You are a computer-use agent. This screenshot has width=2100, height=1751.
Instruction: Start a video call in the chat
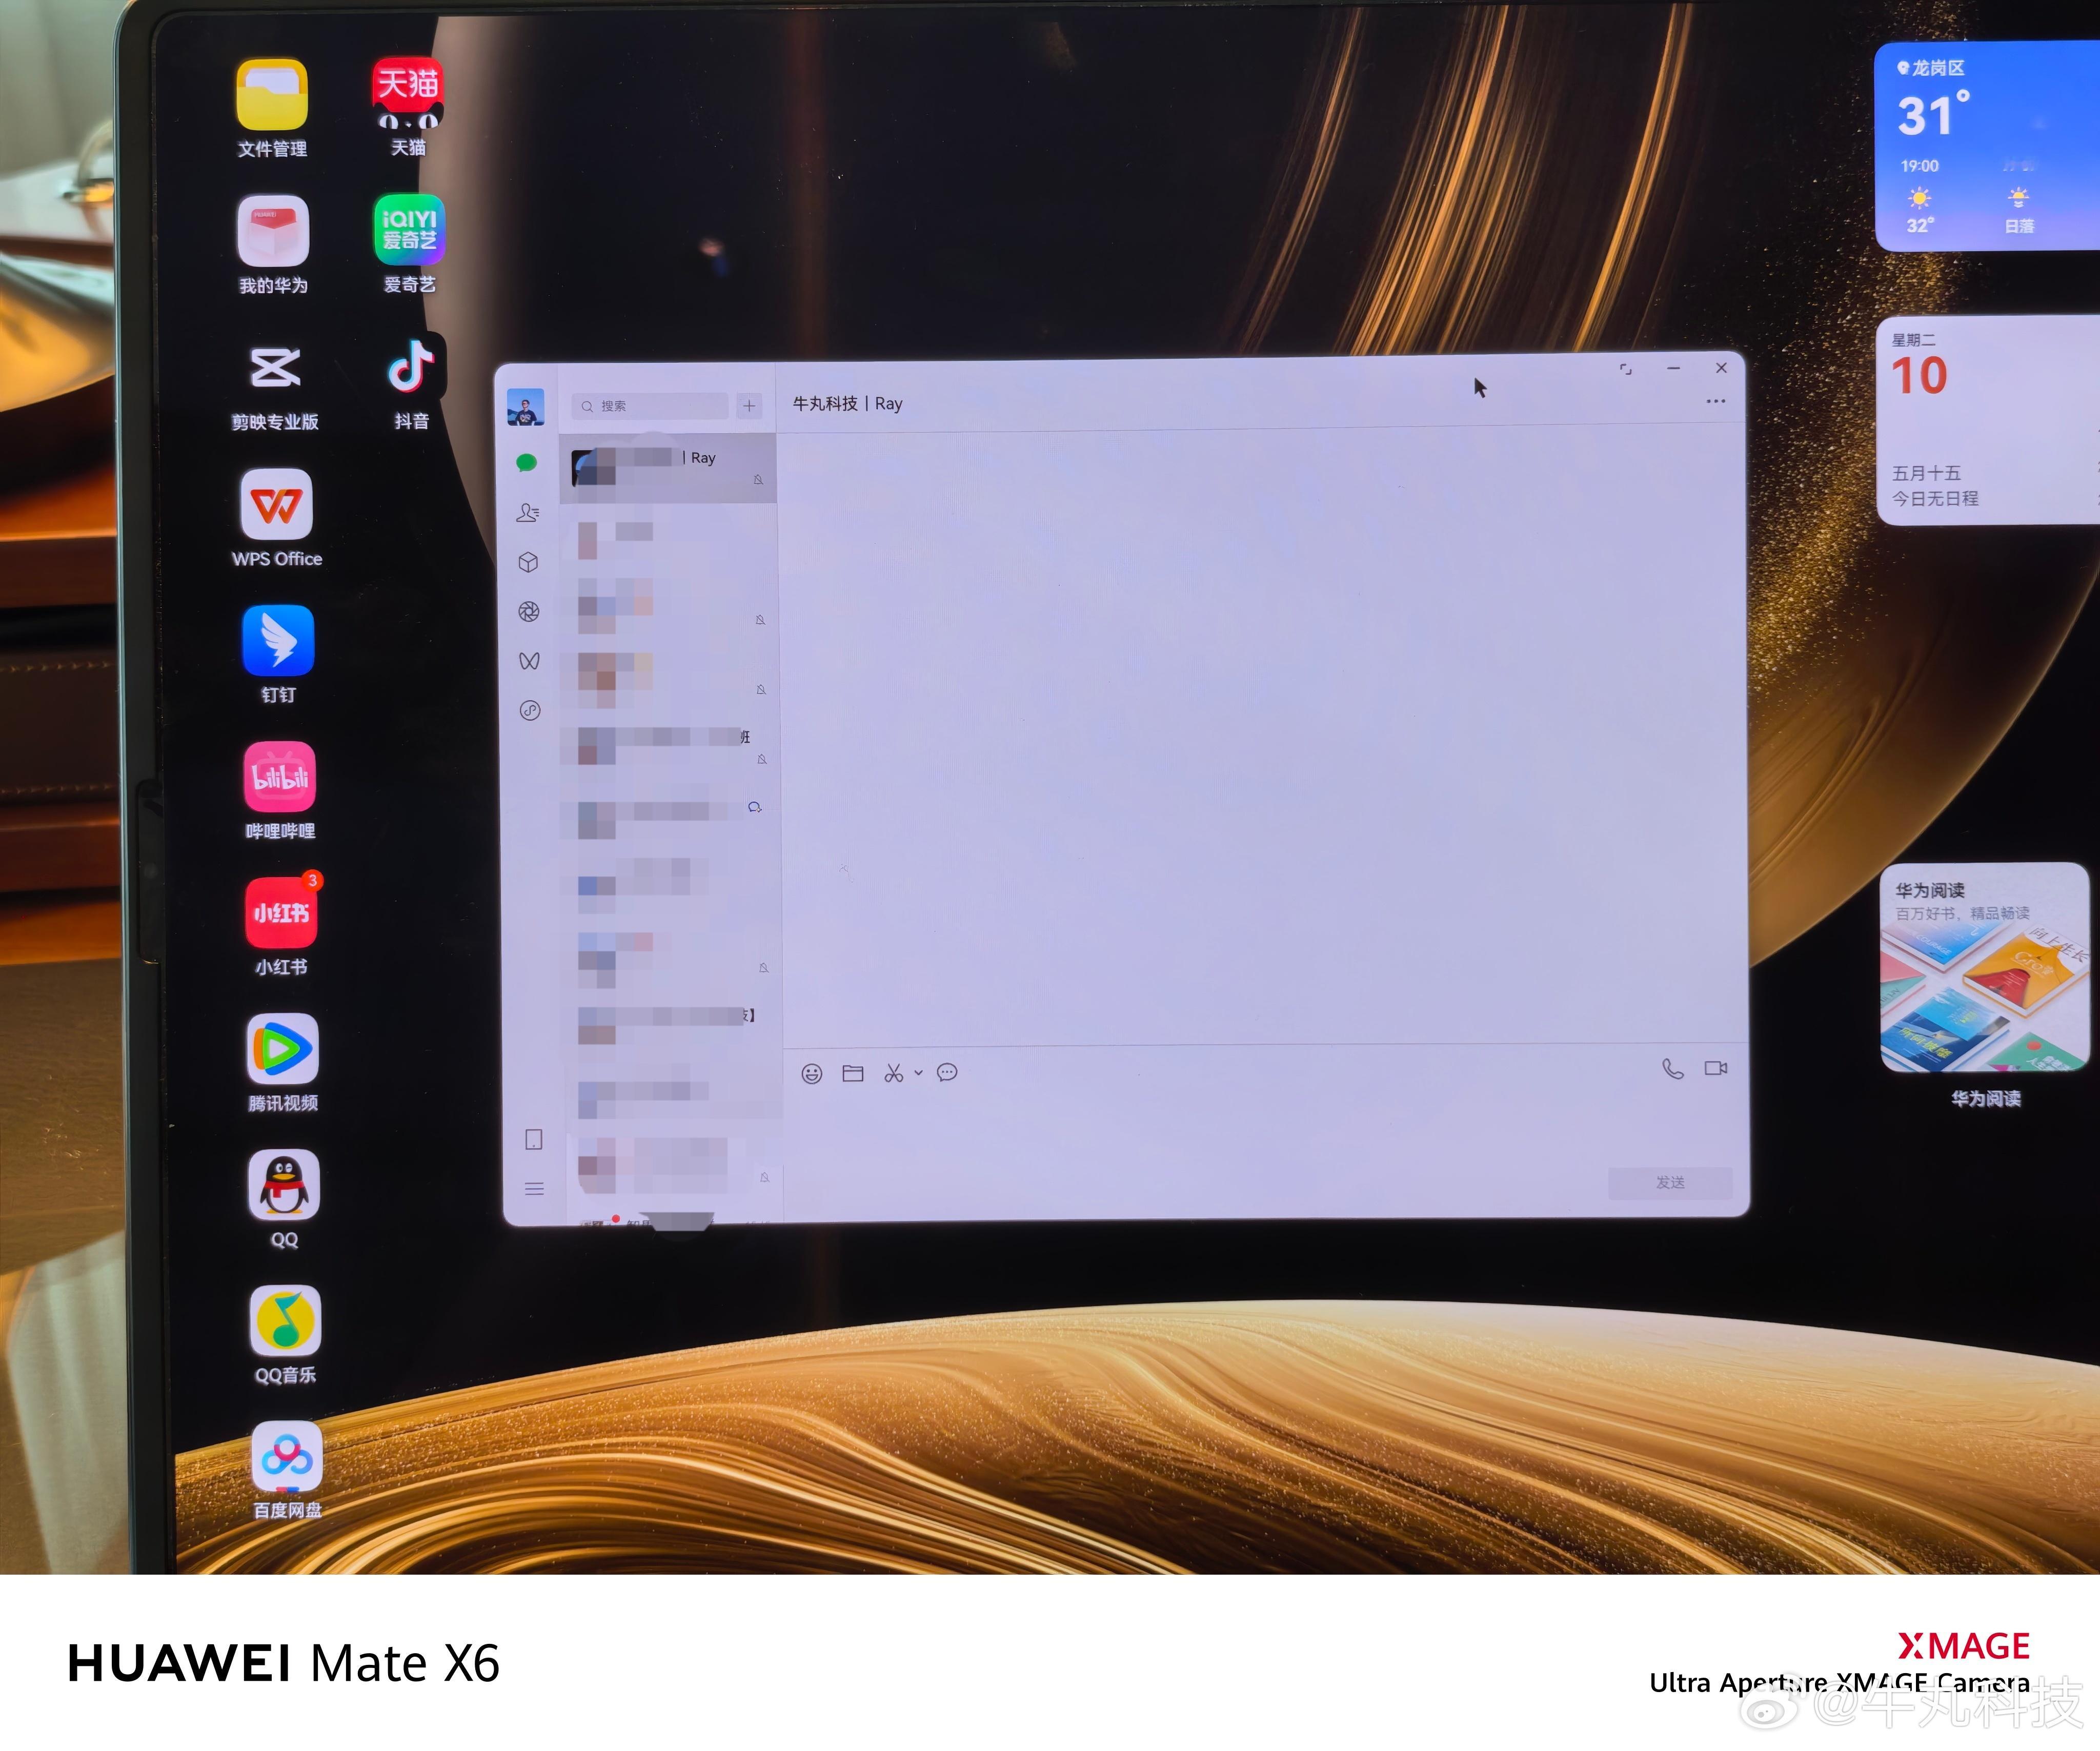(1716, 1068)
